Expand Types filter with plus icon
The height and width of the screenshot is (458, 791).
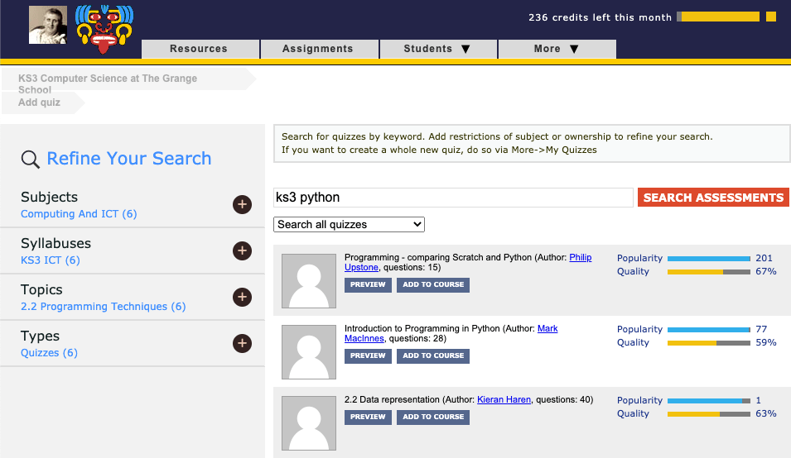(x=242, y=343)
